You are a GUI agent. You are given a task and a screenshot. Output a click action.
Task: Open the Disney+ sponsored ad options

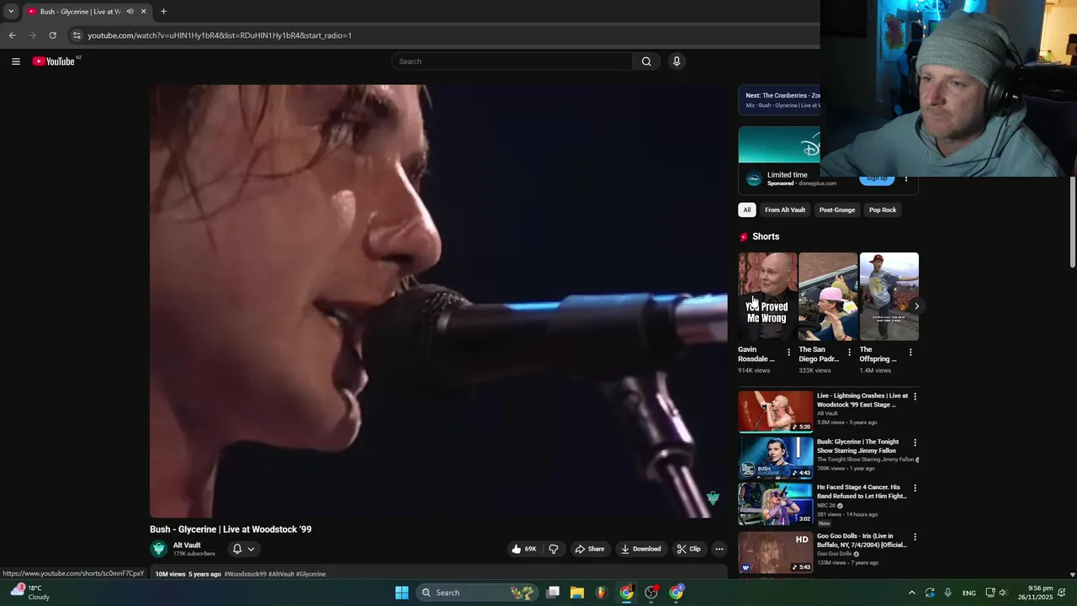tap(906, 179)
